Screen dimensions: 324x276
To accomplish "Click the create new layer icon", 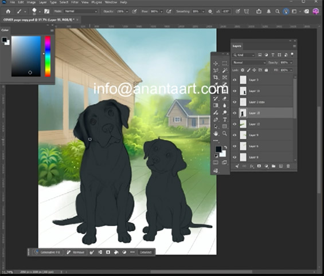I will point(281,166).
